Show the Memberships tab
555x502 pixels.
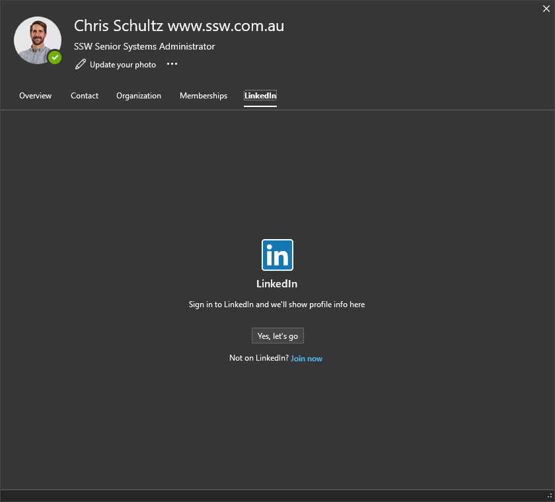(x=203, y=96)
